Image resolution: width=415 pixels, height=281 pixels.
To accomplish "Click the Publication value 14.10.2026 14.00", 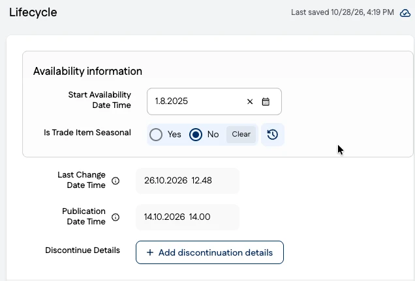I will tap(187, 217).
